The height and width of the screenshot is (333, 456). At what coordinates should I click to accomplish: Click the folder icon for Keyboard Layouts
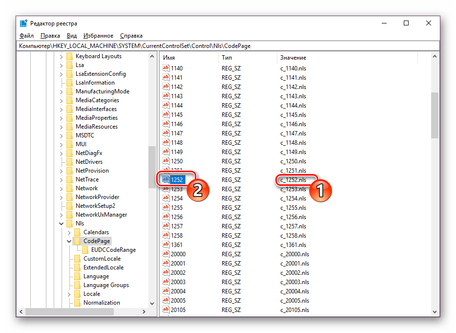[x=69, y=56]
